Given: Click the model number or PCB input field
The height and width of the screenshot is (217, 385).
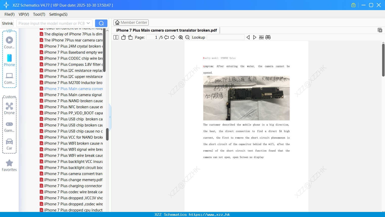Looking at the screenshot, I should [52, 23].
